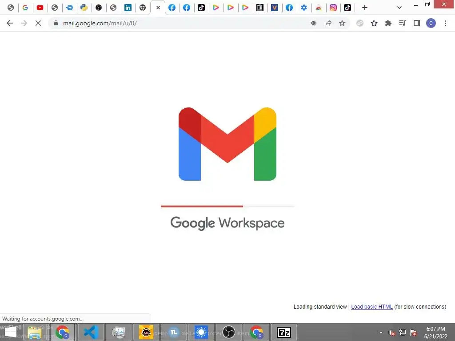The width and height of the screenshot is (455, 341).
Task: Switch to the Python tab
Action: [x=84, y=8]
